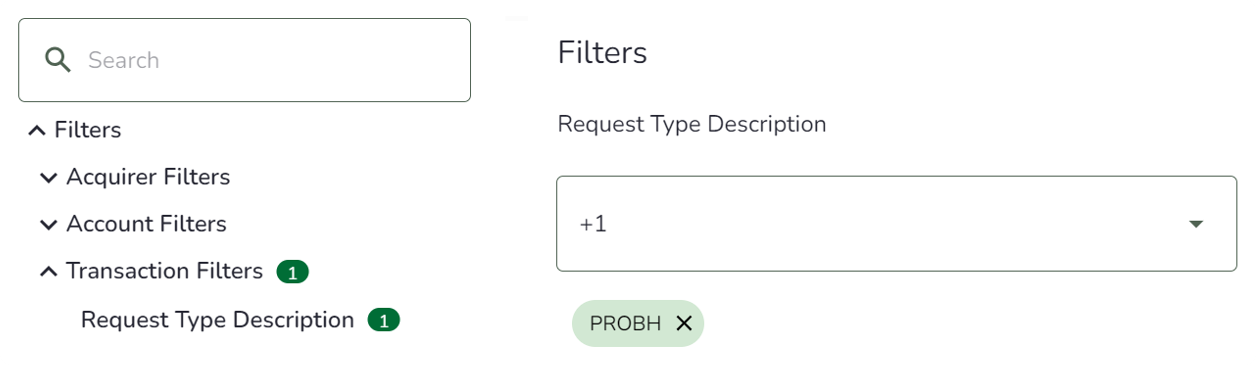Click the +1 text in the dropdown
Viewport: 1256px width, 365px height.
[x=593, y=224]
